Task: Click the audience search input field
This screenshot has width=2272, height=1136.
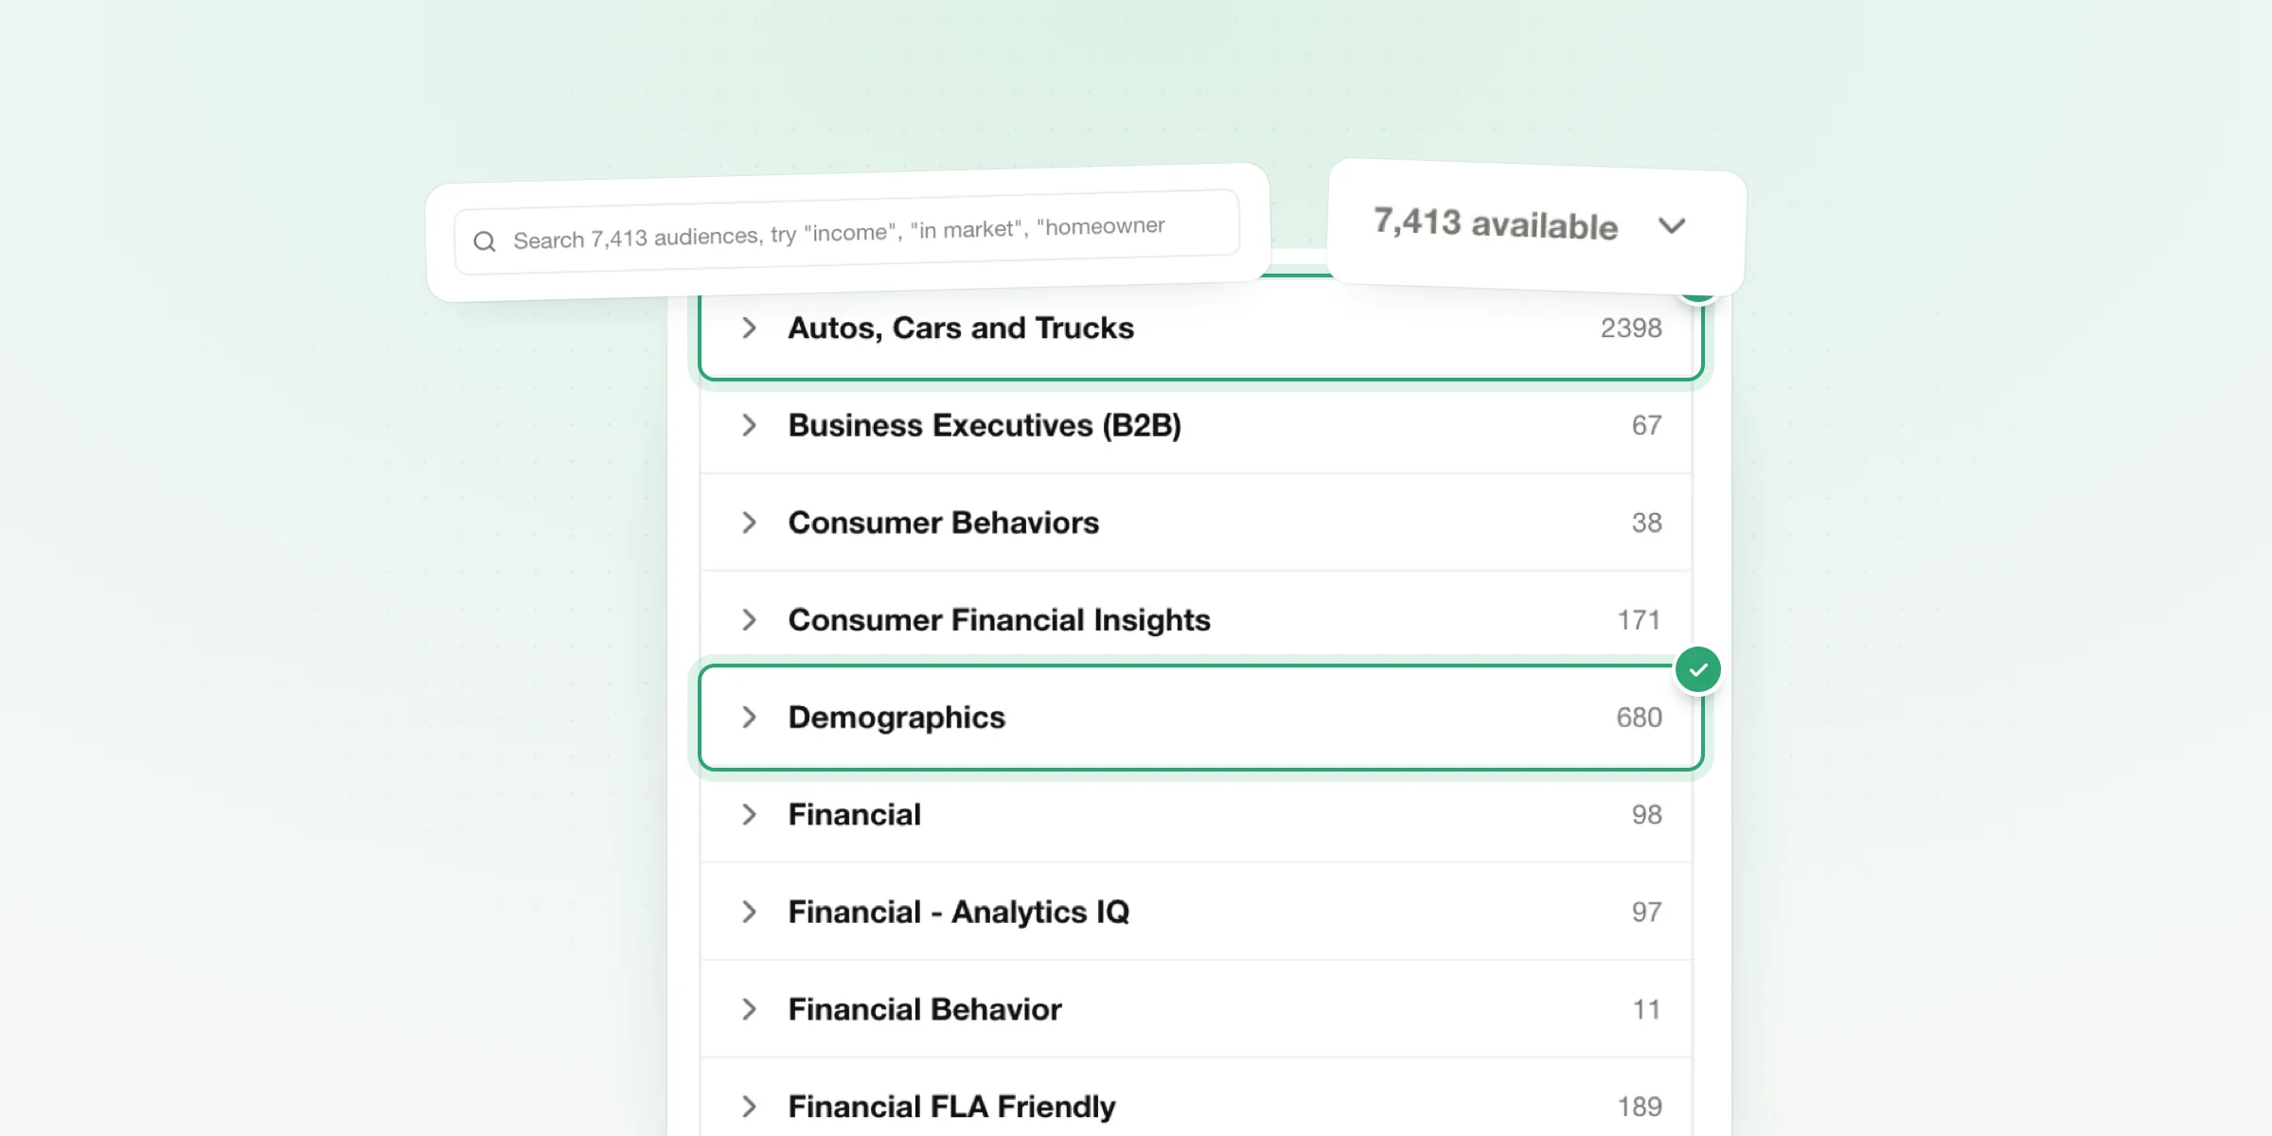Action: pos(847,232)
